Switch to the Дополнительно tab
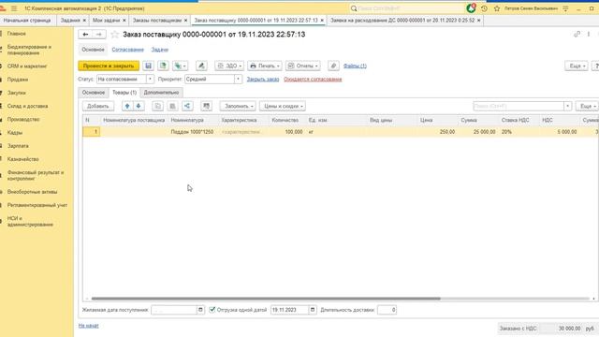This screenshot has width=599, height=337. click(161, 93)
